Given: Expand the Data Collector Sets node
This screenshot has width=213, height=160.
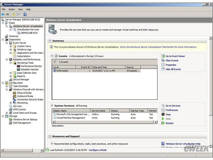Looking at the screenshot, I should tap(11, 73).
